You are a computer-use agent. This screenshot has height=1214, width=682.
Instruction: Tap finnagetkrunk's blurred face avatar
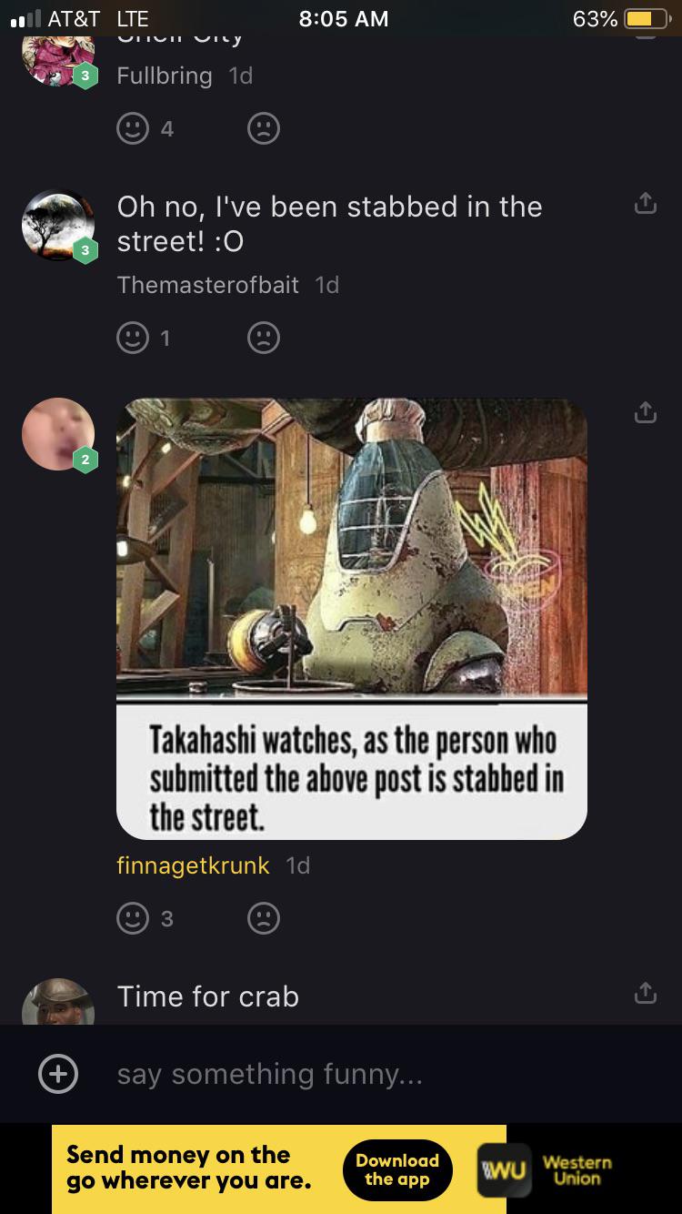(58, 434)
